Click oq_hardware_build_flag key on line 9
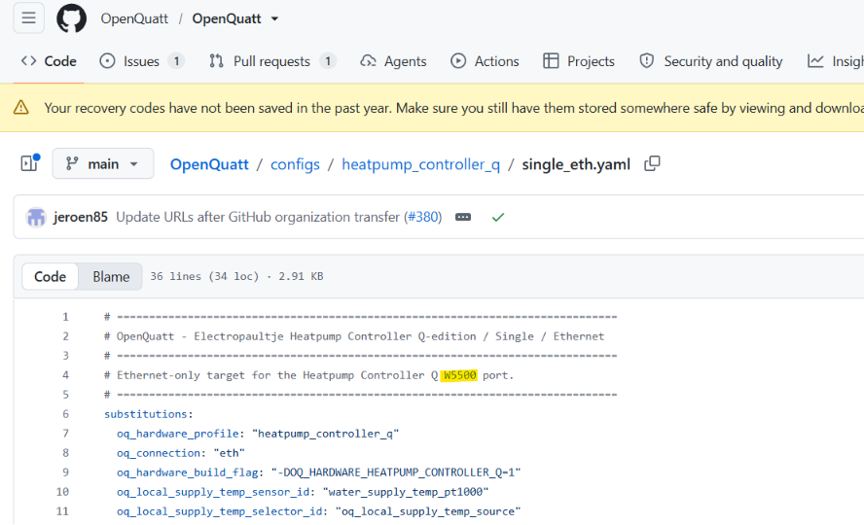Image resolution: width=864 pixels, height=525 pixels. point(188,472)
